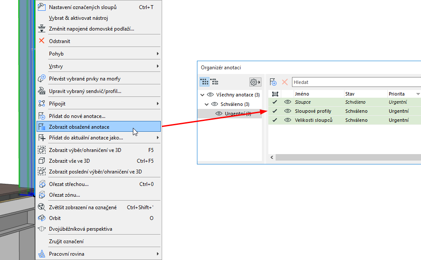Collapse the Všechny anotace tree node
Screen dimensions: 421x260
(x=202, y=95)
